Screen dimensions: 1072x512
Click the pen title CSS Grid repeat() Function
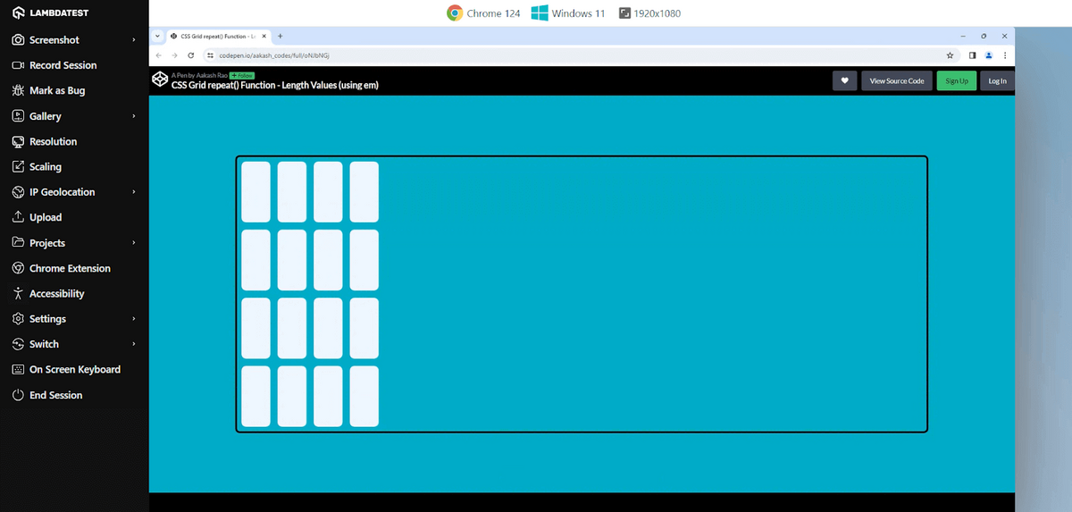[274, 85]
